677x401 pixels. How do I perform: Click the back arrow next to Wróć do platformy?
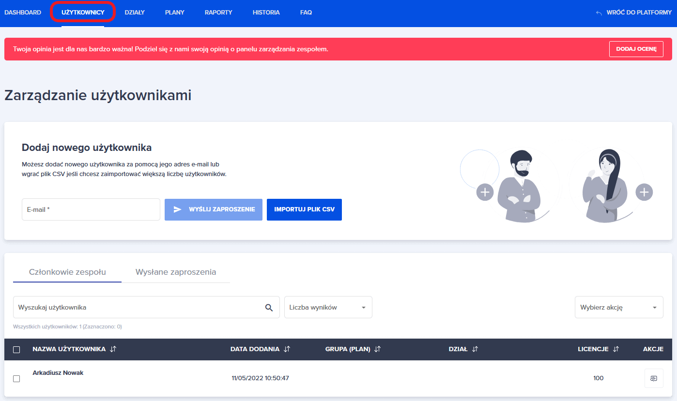[599, 13]
